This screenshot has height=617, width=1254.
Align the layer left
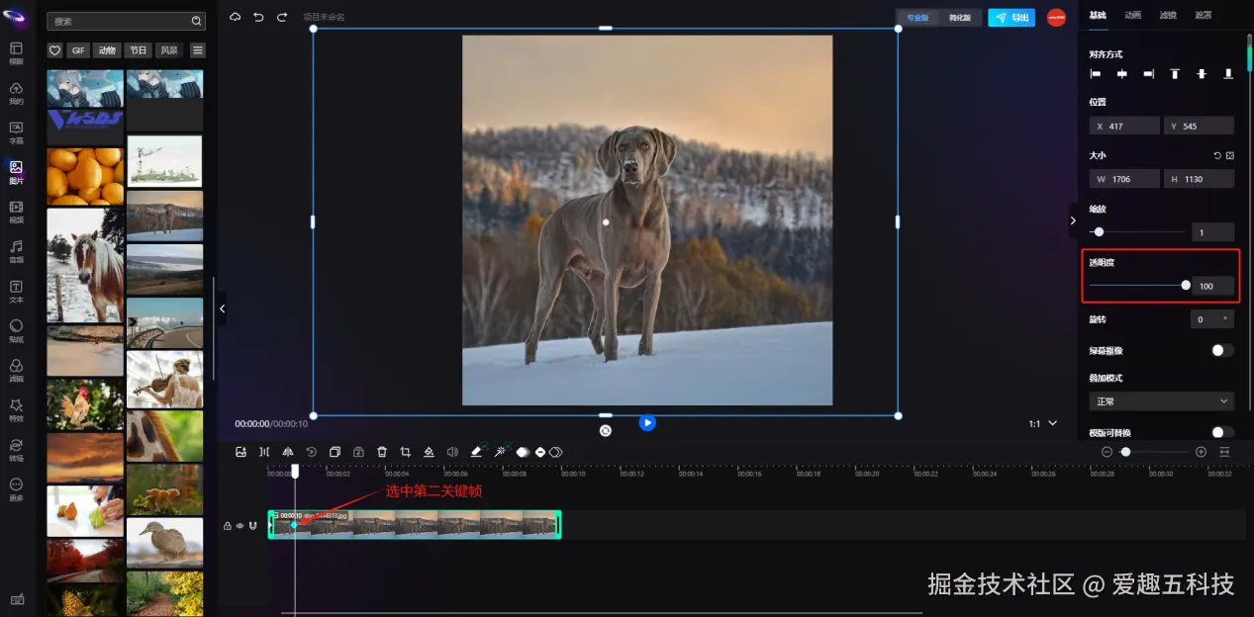point(1096,74)
